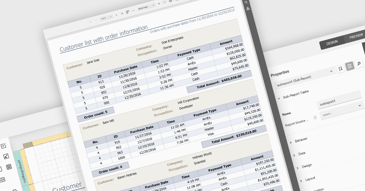Image resolution: width=365 pixels, height=191 pixels.
Task: Click customer name 'Sam Hill'
Action: 109,121
